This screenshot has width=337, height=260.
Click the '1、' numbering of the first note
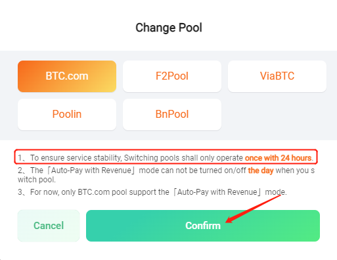[22, 158]
